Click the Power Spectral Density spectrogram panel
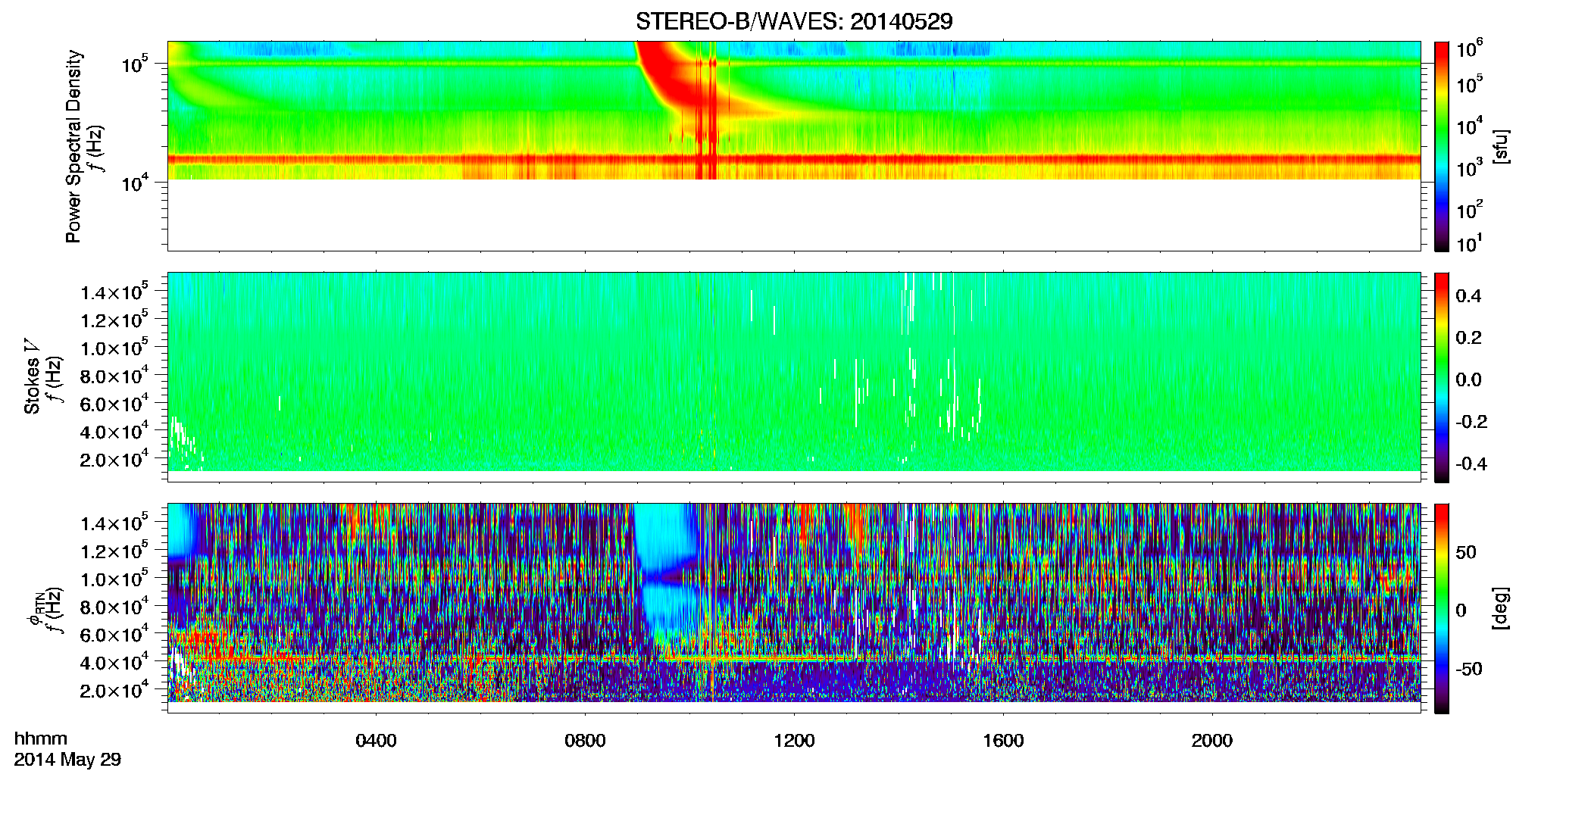Image resolution: width=1588 pixels, height=818 pixels. pos(794,145)
